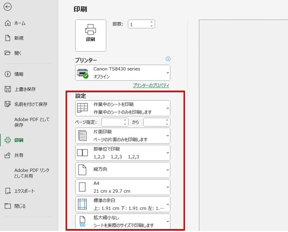
Task: Click the 共有 share arrow icon
Action: [x=8, y=155]
